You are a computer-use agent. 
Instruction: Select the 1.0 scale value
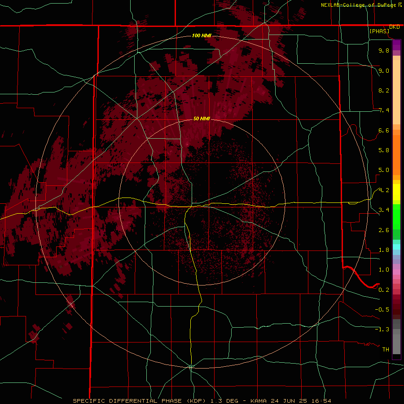384,270
